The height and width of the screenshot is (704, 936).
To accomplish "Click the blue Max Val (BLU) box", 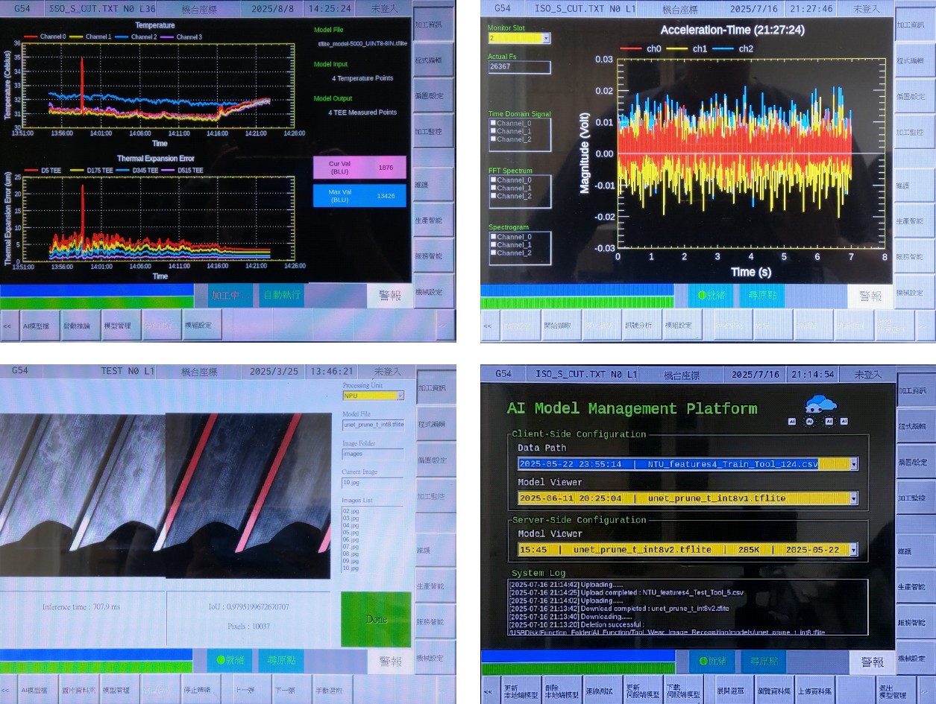I will (x=359, y=196).
